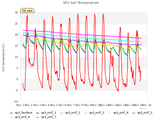Viewport: 162px width, 122px height.
Task: Toggle the sp3_smT_2 legend entry
Action: coord(70,113)
